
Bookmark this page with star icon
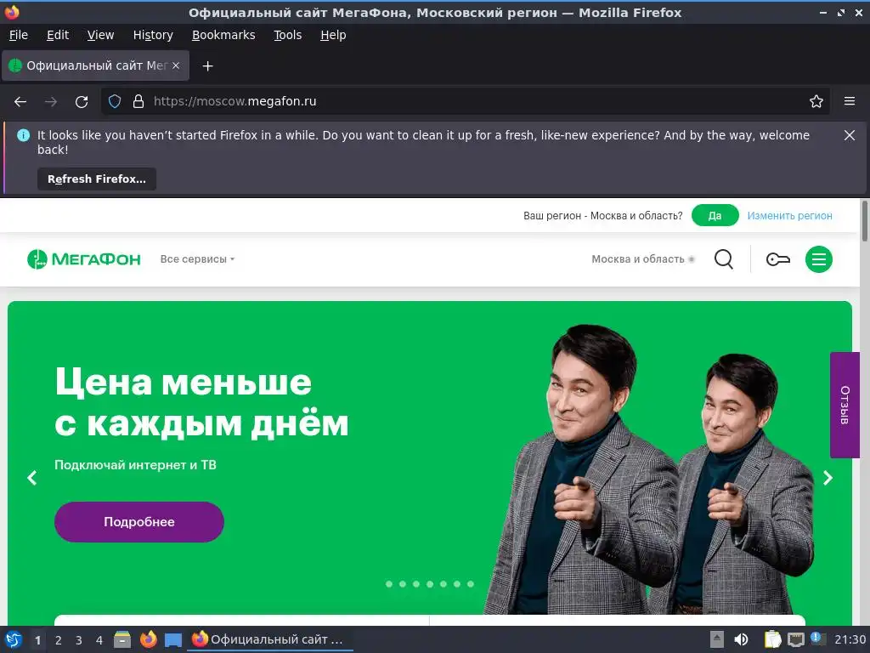click(816, 101)
